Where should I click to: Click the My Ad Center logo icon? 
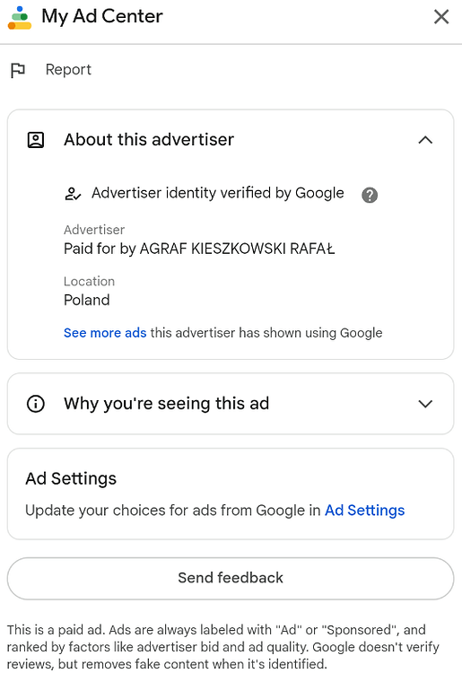pos(20,18)
